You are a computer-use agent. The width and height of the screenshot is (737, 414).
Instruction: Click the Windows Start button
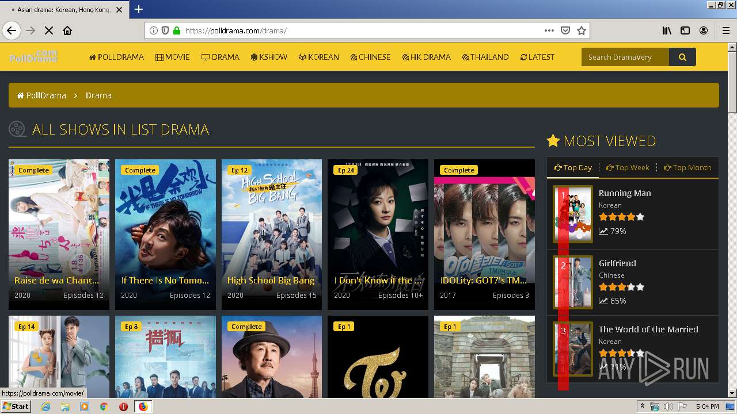[16, 406]
